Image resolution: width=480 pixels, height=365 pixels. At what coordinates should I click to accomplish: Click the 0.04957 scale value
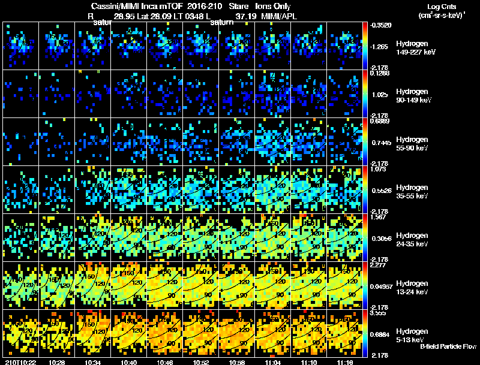tap(381, 286)
